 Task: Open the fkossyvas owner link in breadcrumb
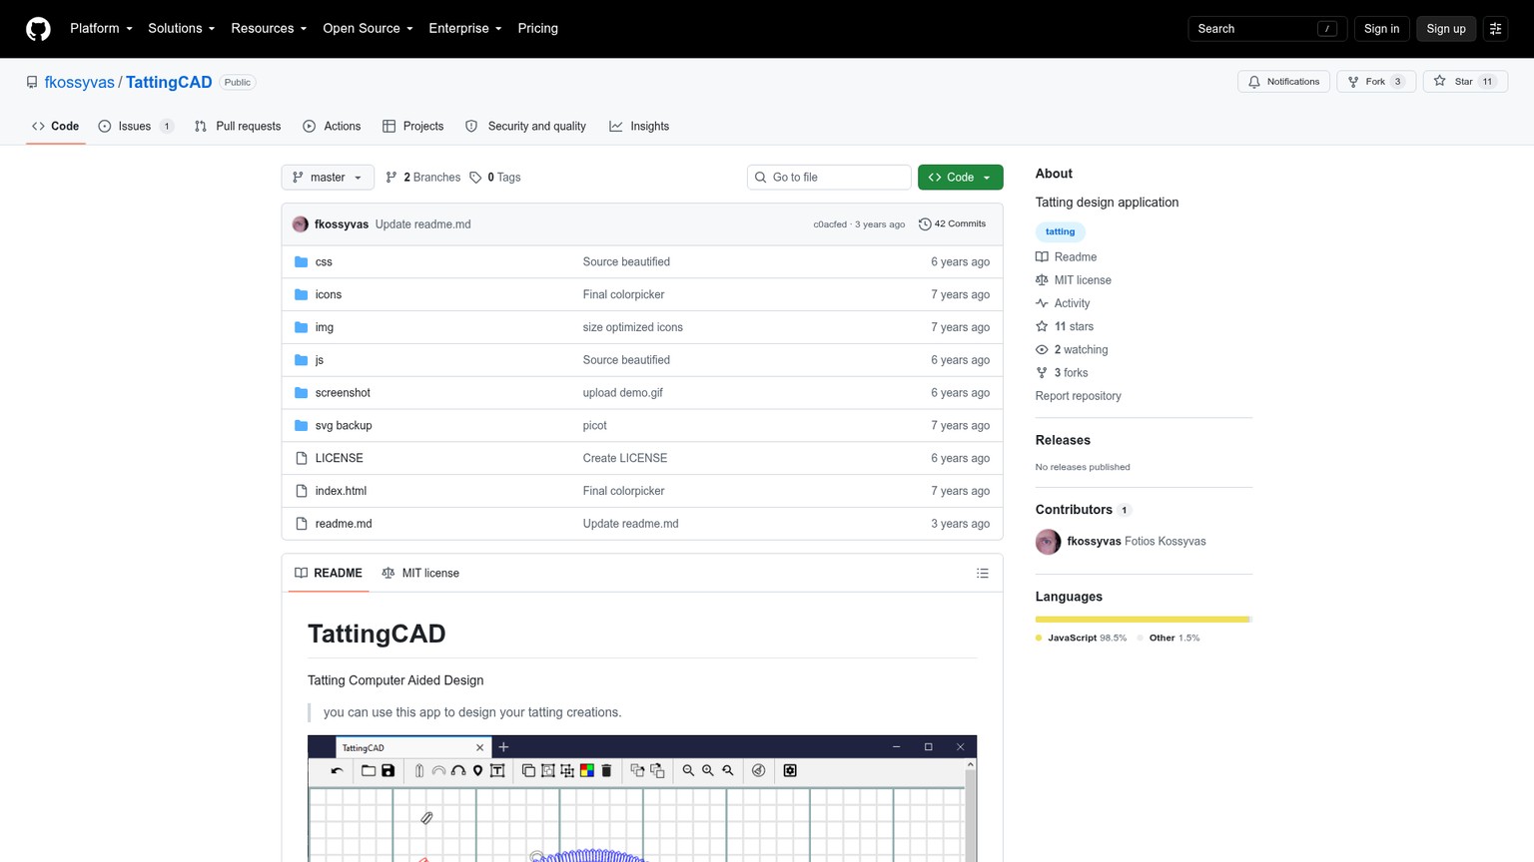tap(79, 82)
